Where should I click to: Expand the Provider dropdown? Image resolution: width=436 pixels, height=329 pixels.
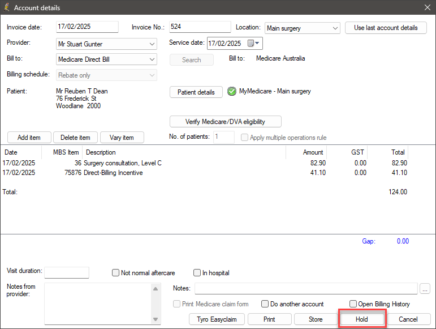(152, 44)
